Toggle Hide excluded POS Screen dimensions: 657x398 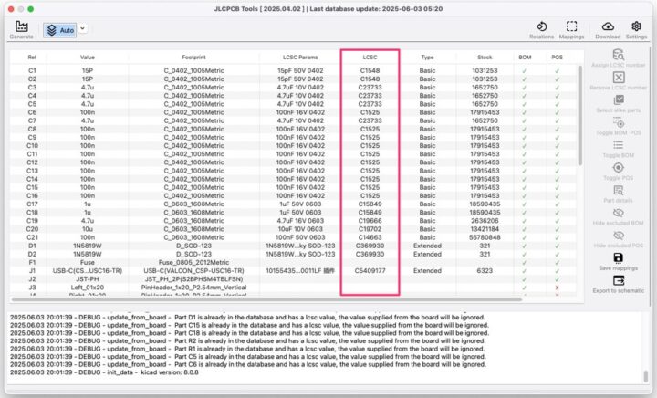pos(619,236)
